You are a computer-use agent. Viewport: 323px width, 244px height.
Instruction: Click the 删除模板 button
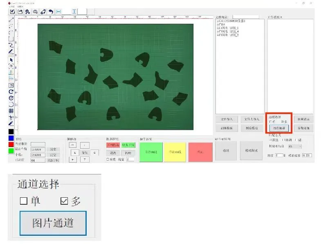point(251,128)
